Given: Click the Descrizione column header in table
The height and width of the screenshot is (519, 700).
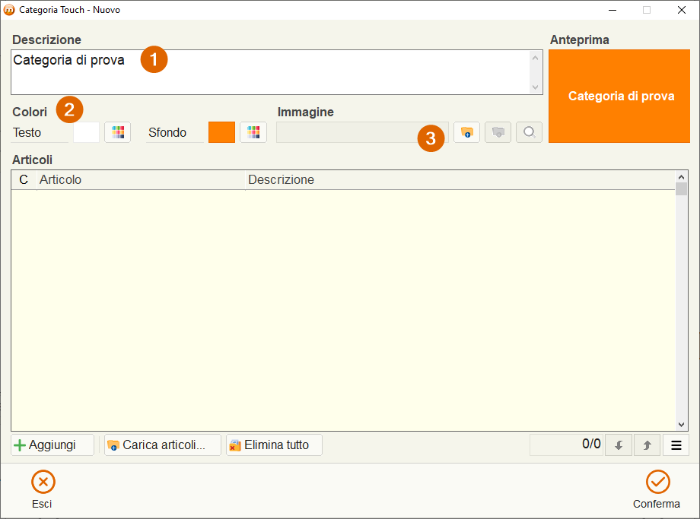Looking at the screenshot, I should (x=460, y=179).
